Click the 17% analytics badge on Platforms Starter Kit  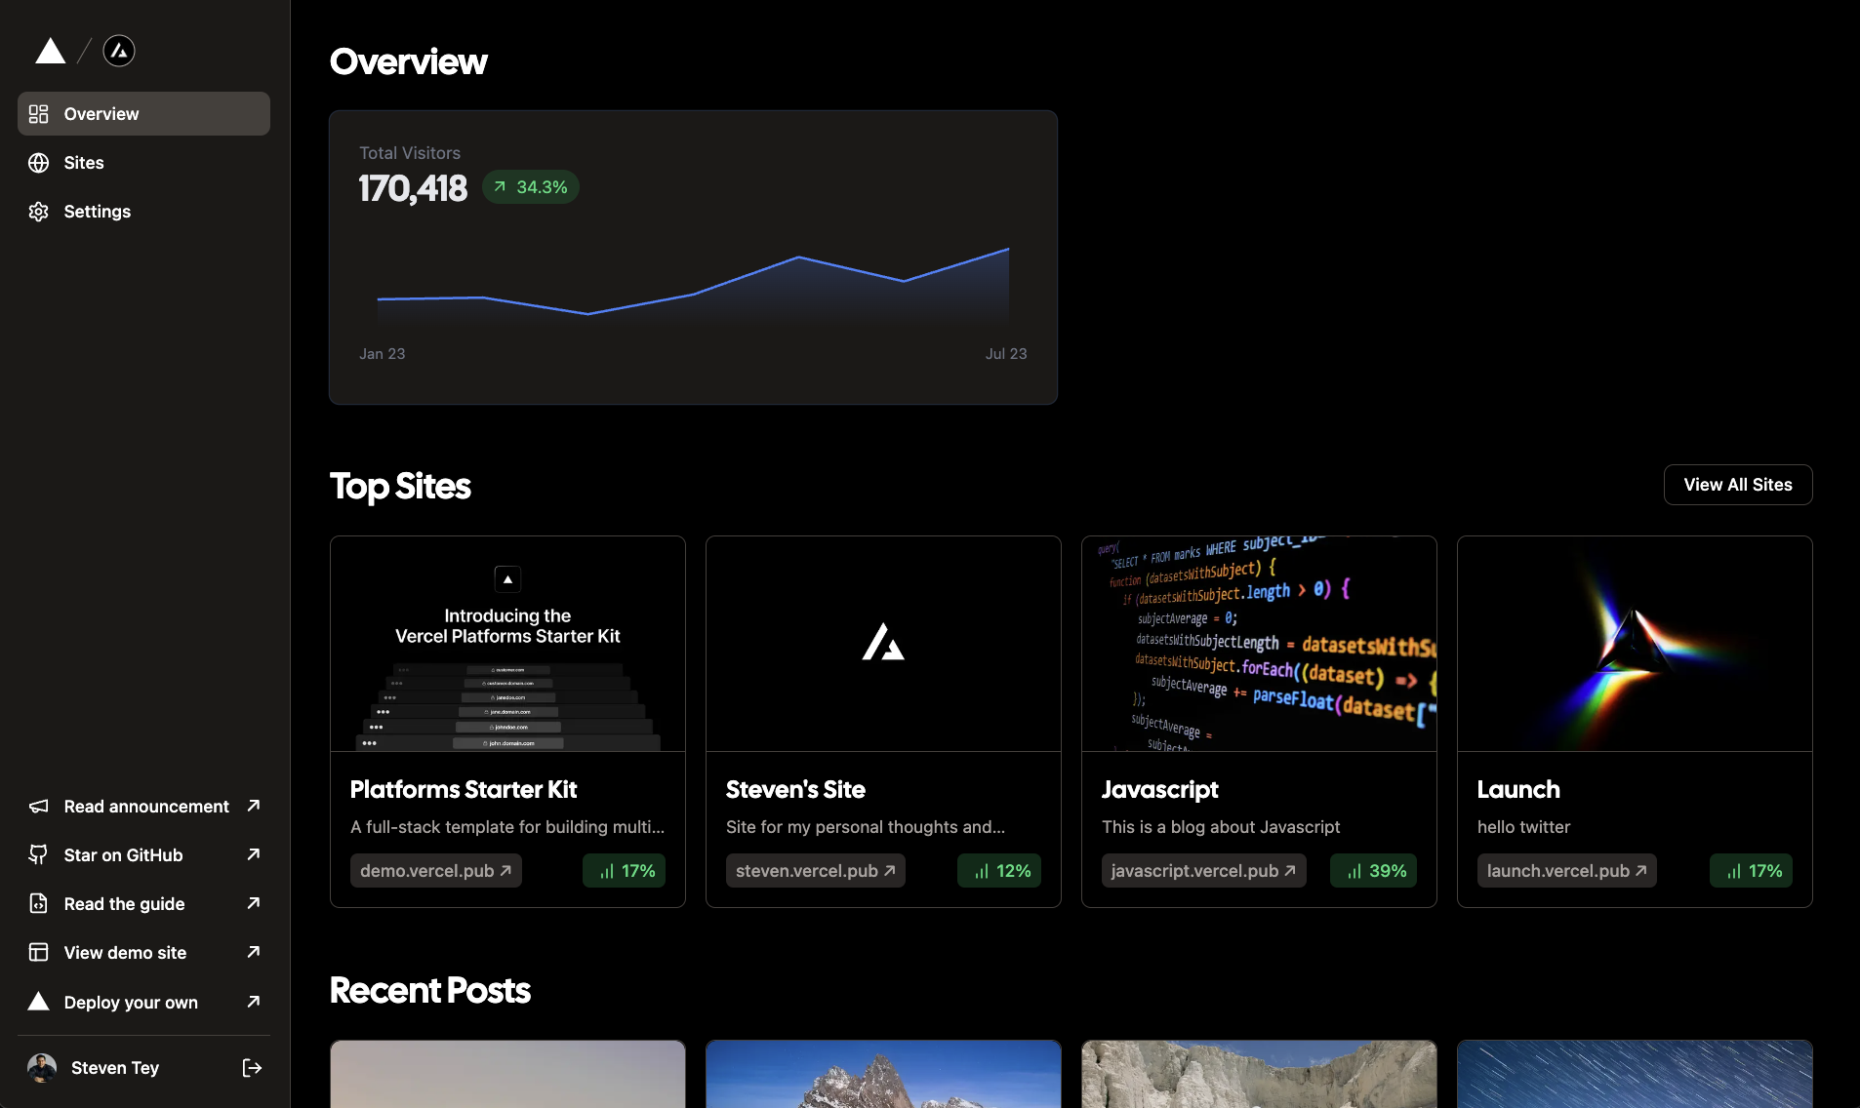pyautogui.click(x=625, y=871)
